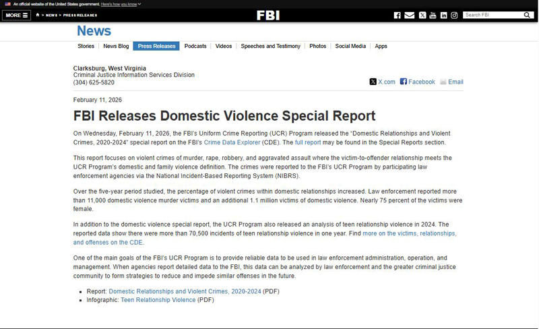The height and width of the screenshot is (329, 539).
Task: Expand "Here's how you know" banner
Action: [121, 4]
